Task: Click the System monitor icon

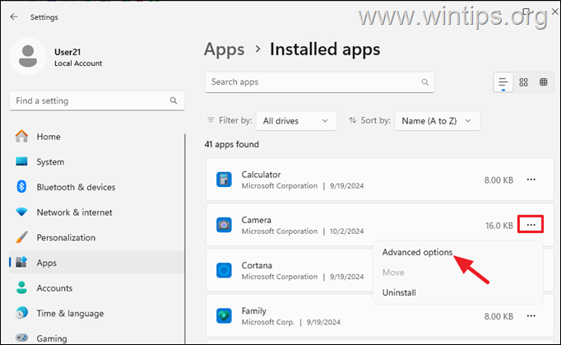Action: 21,161
